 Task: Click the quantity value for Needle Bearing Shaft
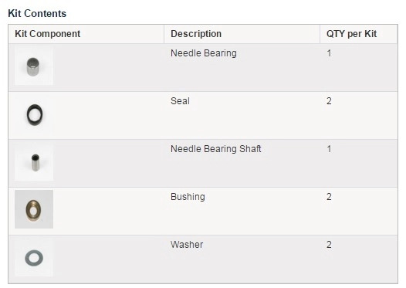[329, 149]
